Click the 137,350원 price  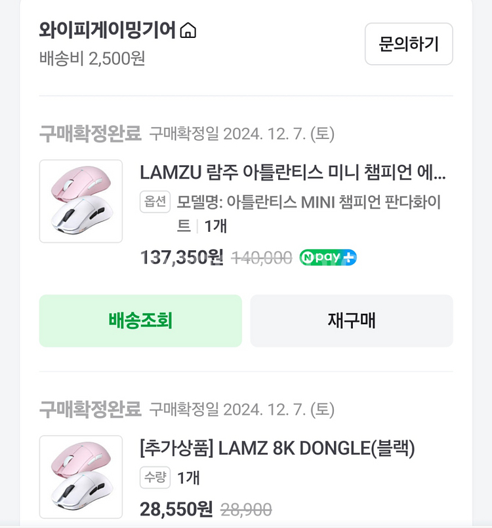click(x=182, y=257)
